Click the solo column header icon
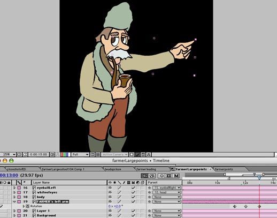The width and height of the screenshot is (277, 218). coord(5,183)
